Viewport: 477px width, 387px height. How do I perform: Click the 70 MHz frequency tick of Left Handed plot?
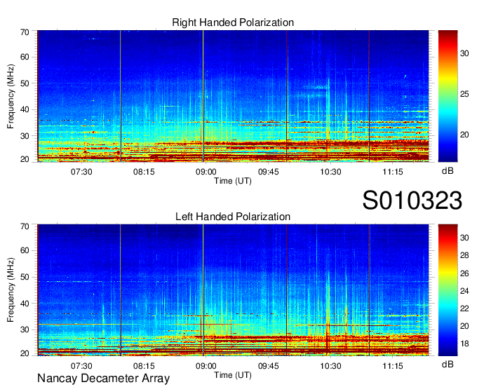[x=25, y=226]
